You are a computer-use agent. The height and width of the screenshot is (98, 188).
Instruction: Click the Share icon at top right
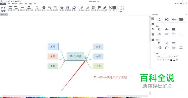click(178, 4)
